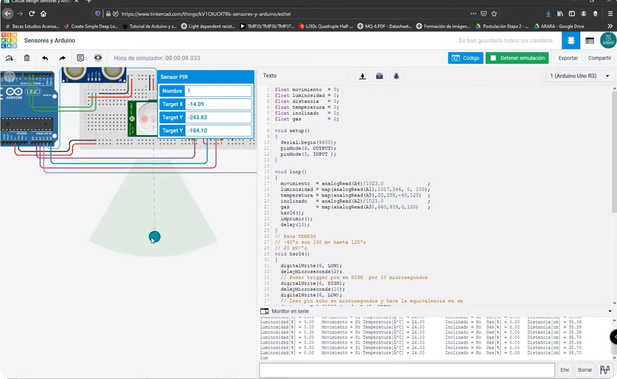This screenshot has height=379, width=617.
Task: Click the Exportar button
Action: (x=568, y=58)
